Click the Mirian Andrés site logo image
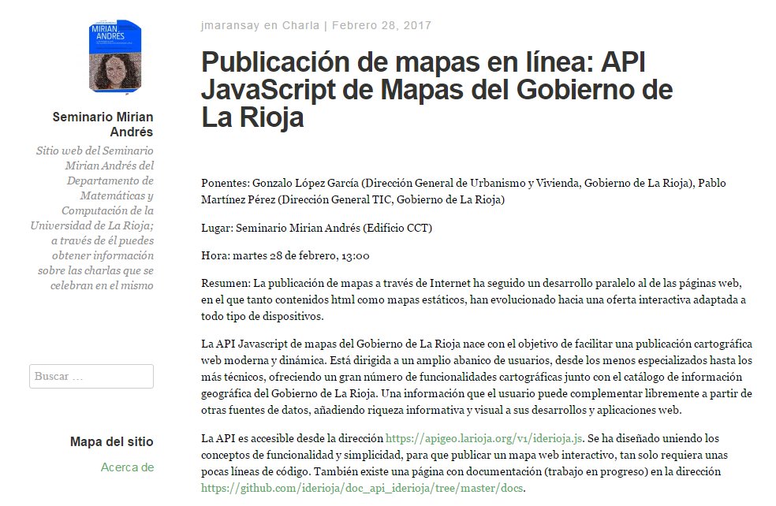The height and width of the screenshot is (506, 776). (115, 56)
